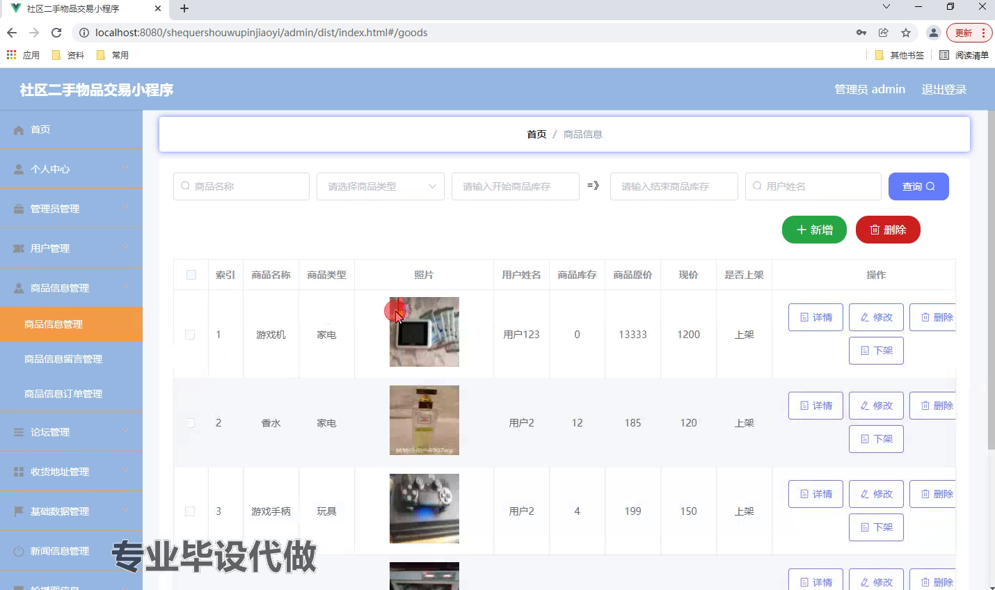995x590 pixels.
Task: Click the 查询 search button
Action: pos(918,186)
